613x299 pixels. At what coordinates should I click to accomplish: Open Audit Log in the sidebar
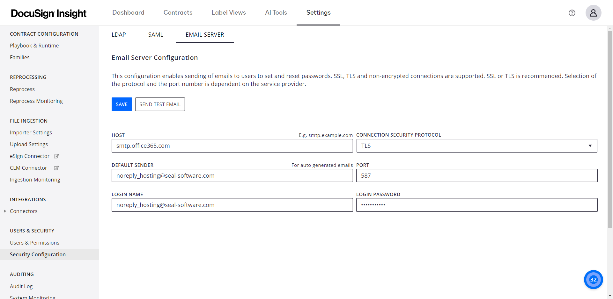[21, 286]
